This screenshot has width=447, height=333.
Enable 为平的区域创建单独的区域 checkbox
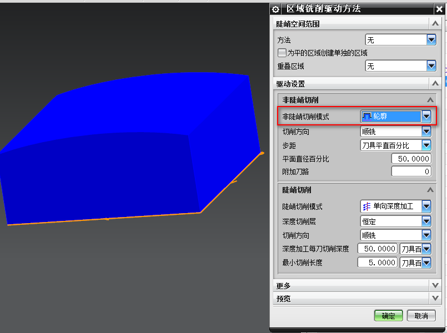tap(282, 53)
